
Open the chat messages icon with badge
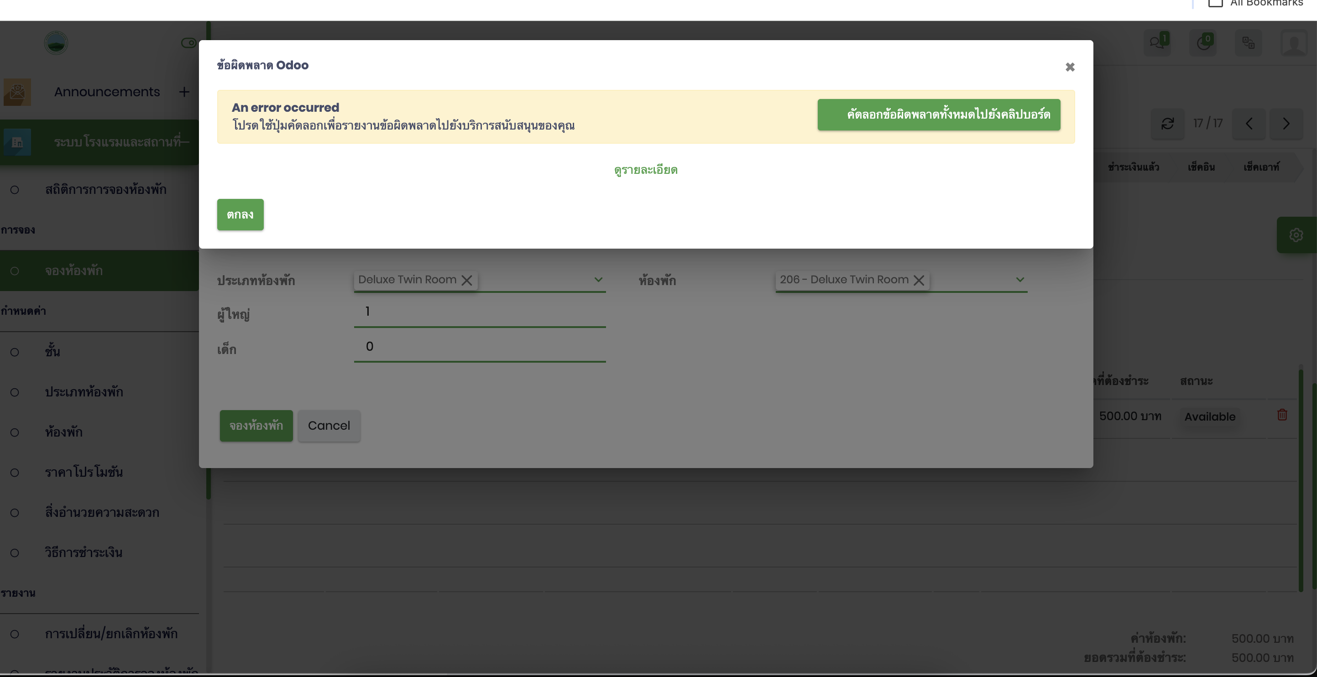click(x=1157, y=42)
